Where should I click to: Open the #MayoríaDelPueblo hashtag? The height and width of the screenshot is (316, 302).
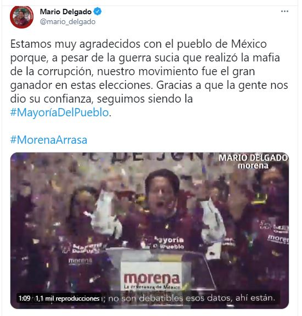click(59, 112)
